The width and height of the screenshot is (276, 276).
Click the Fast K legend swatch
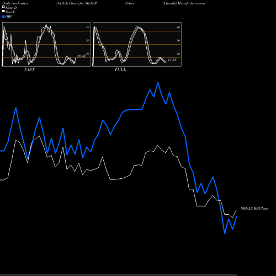click(x=3, y=12)
